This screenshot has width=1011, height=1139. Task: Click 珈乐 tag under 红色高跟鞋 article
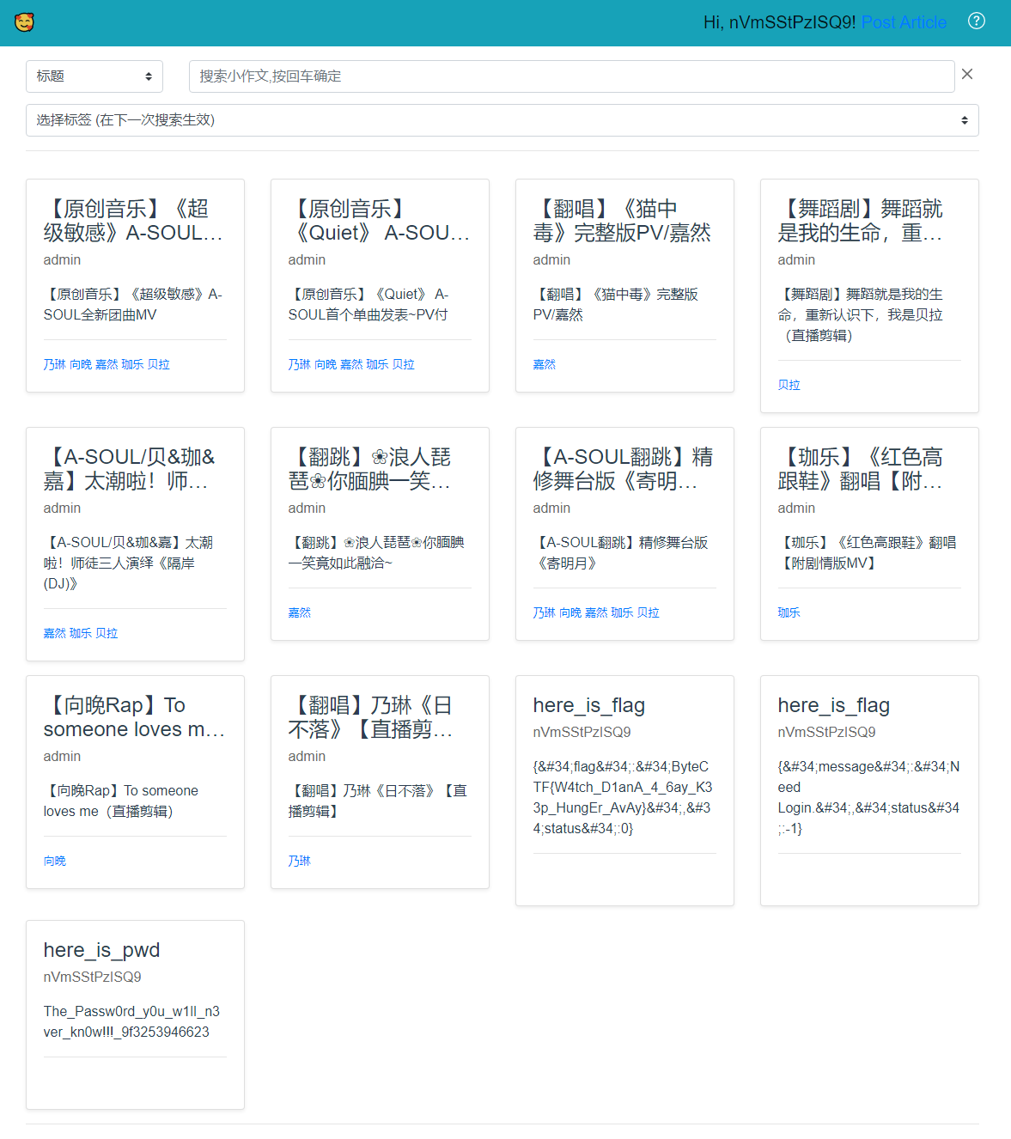click(789, 613)
